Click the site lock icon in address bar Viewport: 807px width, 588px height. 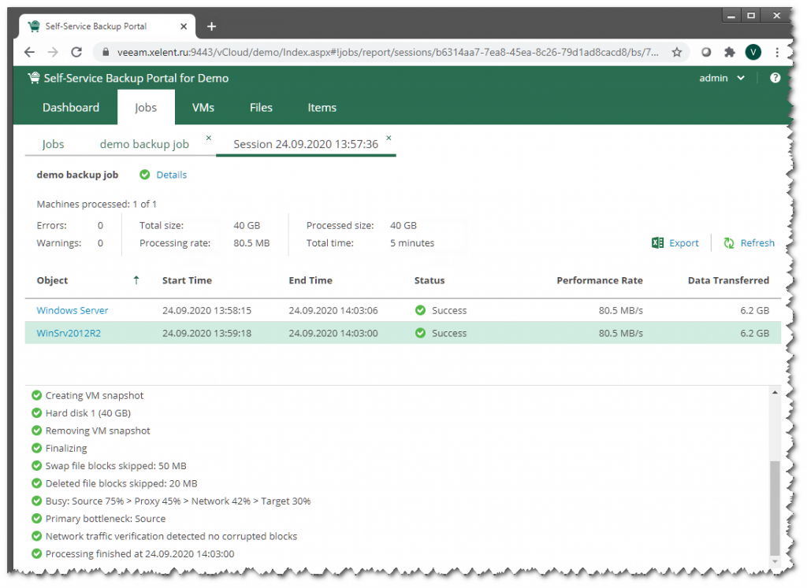point(106,52)
